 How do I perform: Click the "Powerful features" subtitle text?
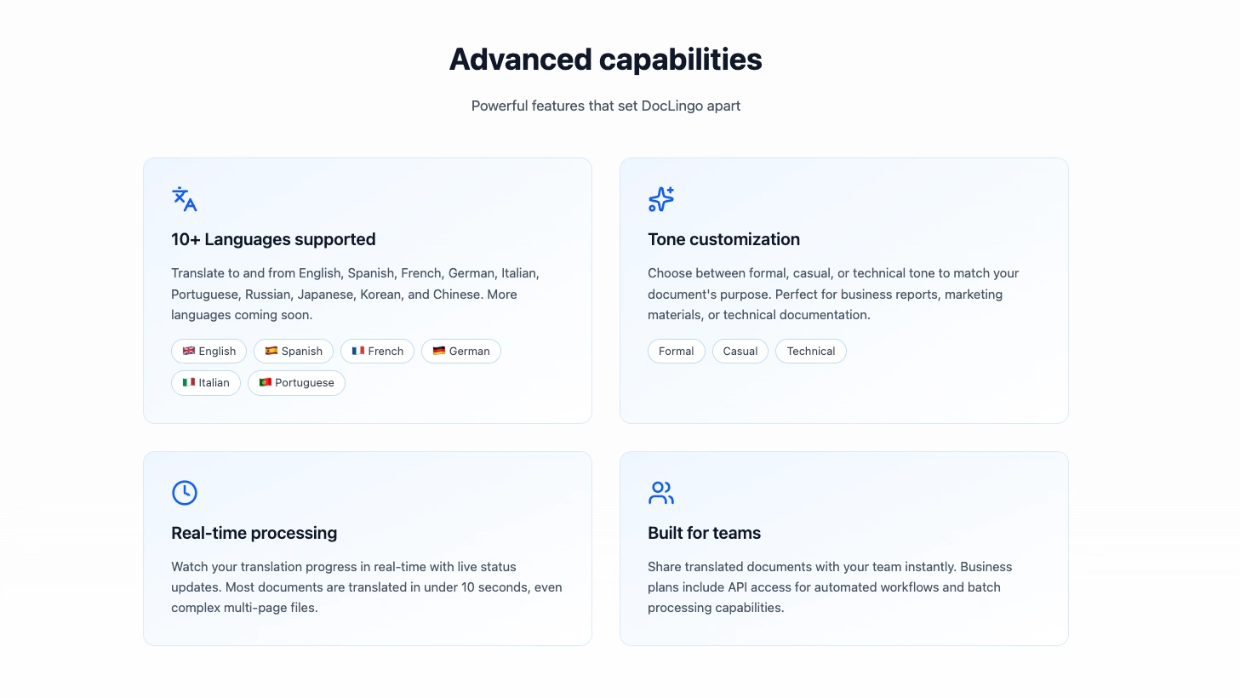pos(605,106)
